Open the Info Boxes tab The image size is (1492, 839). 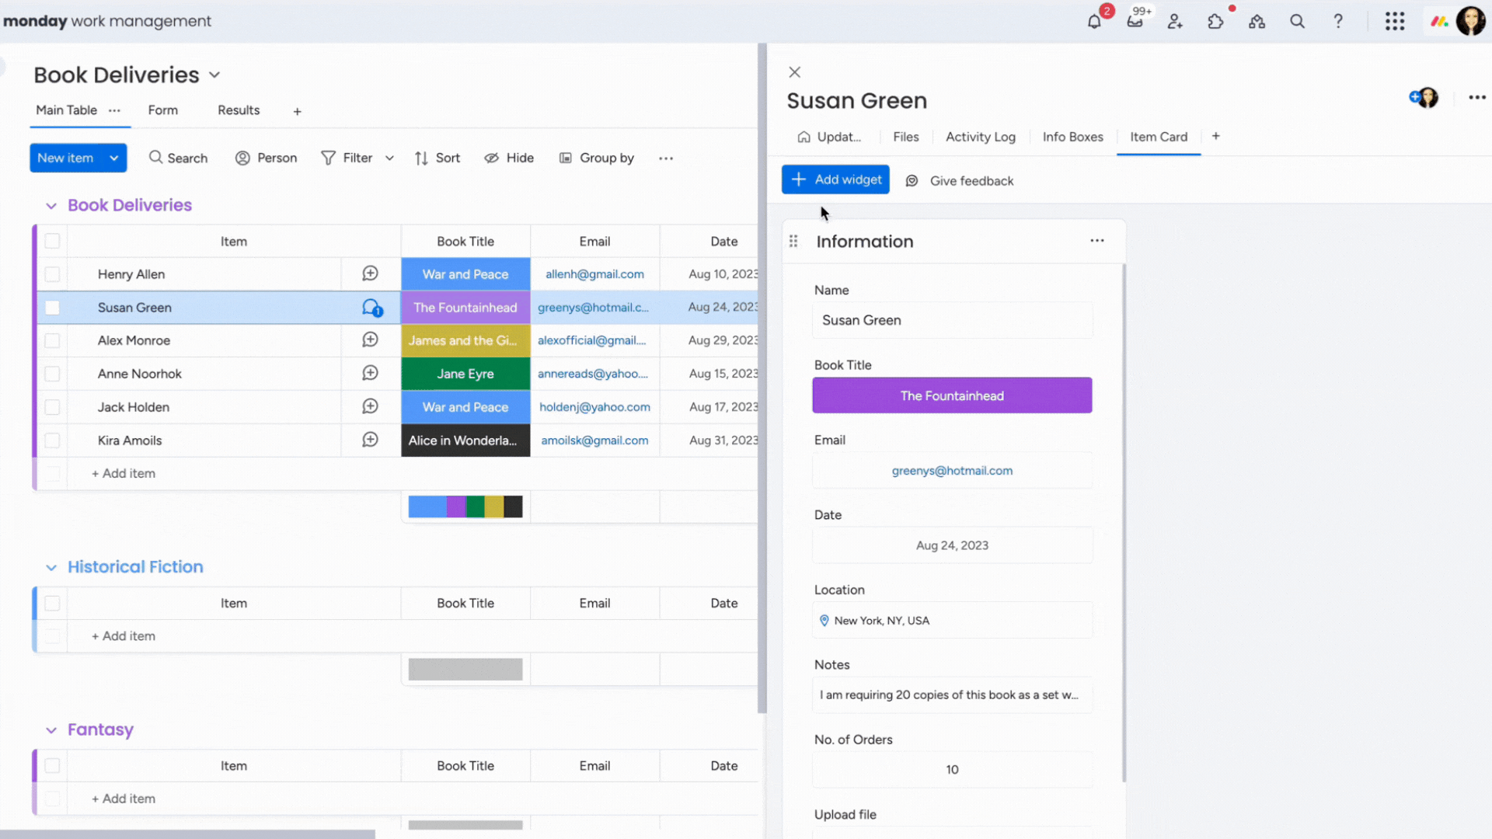click(1072, 137)
